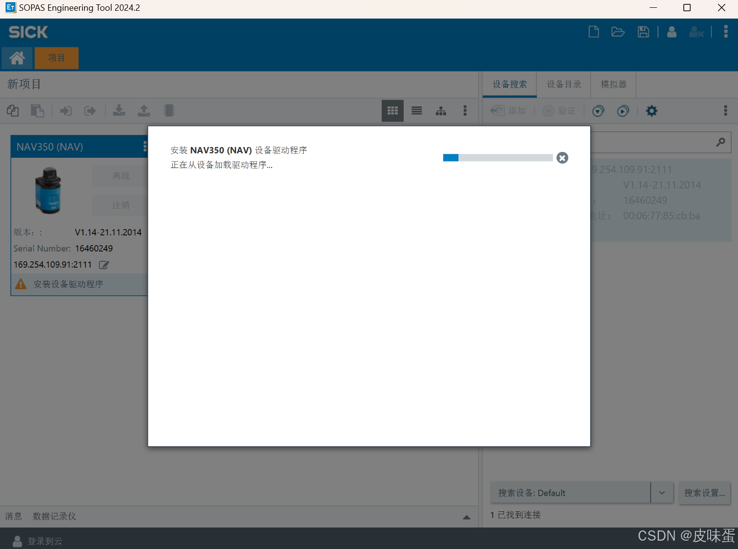Create a new project file icon

594,32
